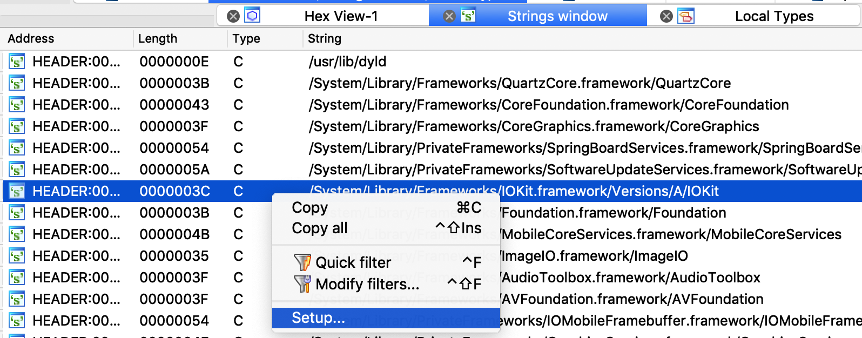Close the Local Types tab
Viewport: 862px width, 338px height.
666,16
